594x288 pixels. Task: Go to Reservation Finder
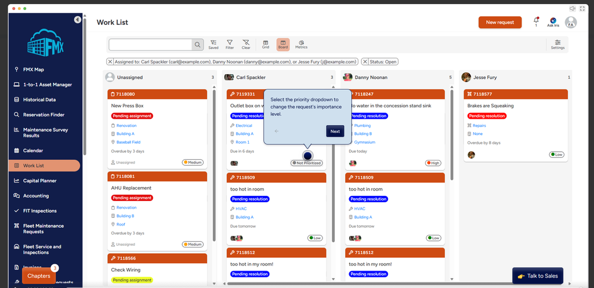click(44, 115)
